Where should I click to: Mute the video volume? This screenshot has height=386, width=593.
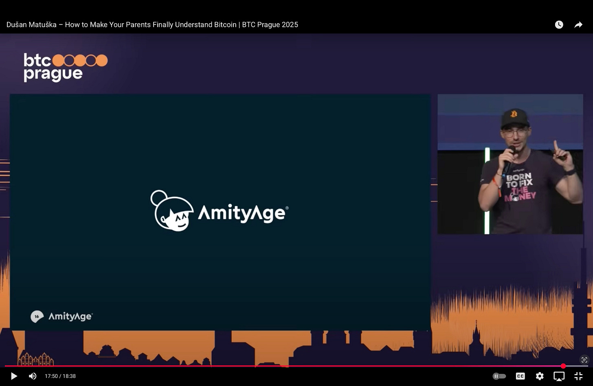(x=33, y=376)
